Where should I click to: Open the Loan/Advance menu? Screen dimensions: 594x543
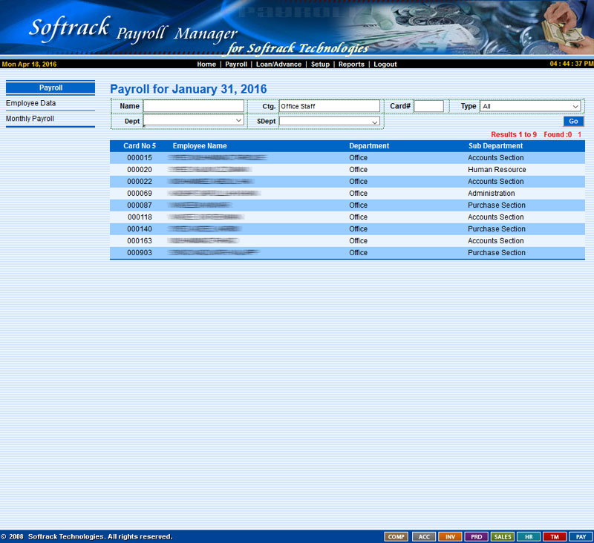[x=278, y=65]
